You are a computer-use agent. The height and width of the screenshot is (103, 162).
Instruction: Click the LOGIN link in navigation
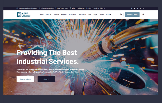(108, 14)
